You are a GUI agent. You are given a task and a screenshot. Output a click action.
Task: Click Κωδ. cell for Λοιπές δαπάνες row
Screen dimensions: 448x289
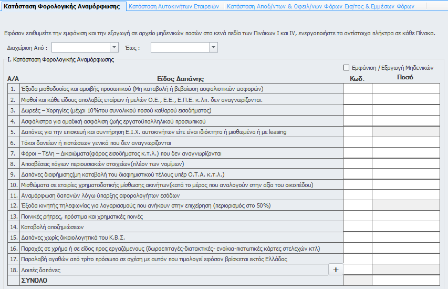pyautogui.click(x=358, y=270)
